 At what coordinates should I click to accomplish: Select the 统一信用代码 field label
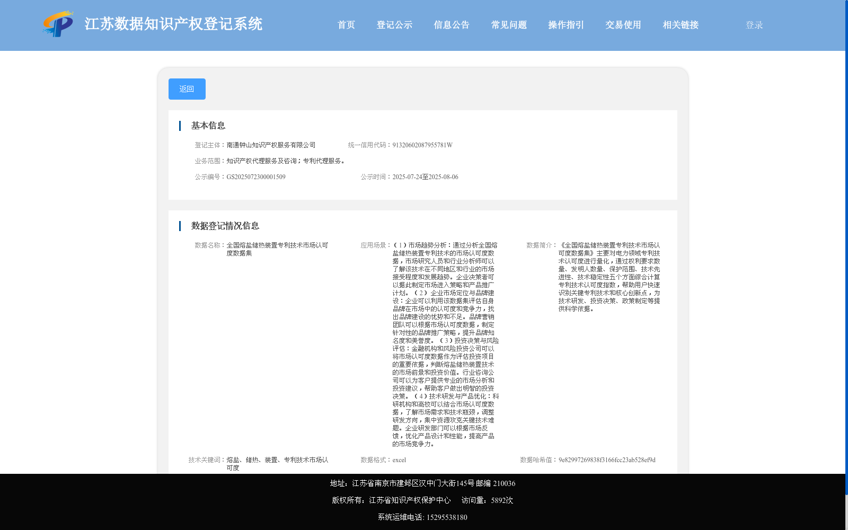click(367, 145)
